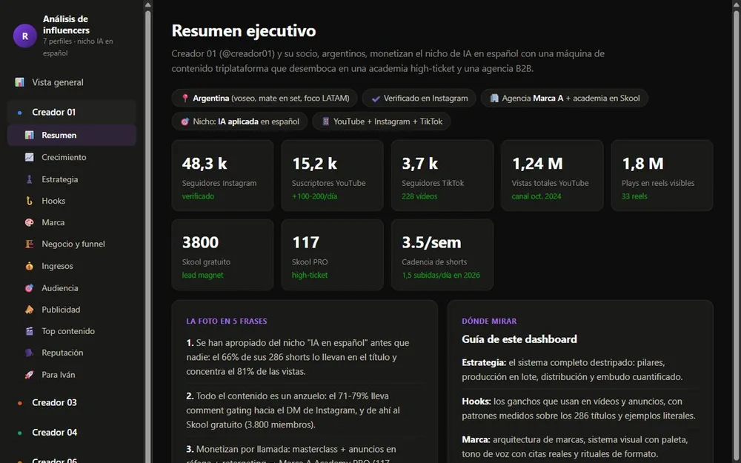This screenshot has height=463, width=741.
Task: Click the Vista general chart icon
Action: coord(19,82)
